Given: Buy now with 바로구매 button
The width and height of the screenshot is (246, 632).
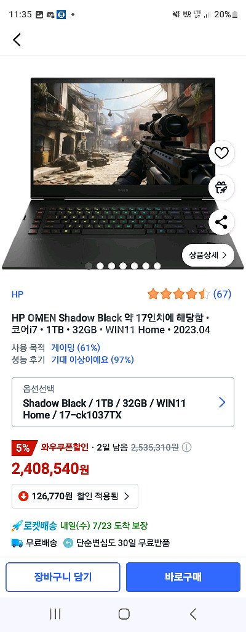Looking at the screenshot, I should [x=183, y=577].
